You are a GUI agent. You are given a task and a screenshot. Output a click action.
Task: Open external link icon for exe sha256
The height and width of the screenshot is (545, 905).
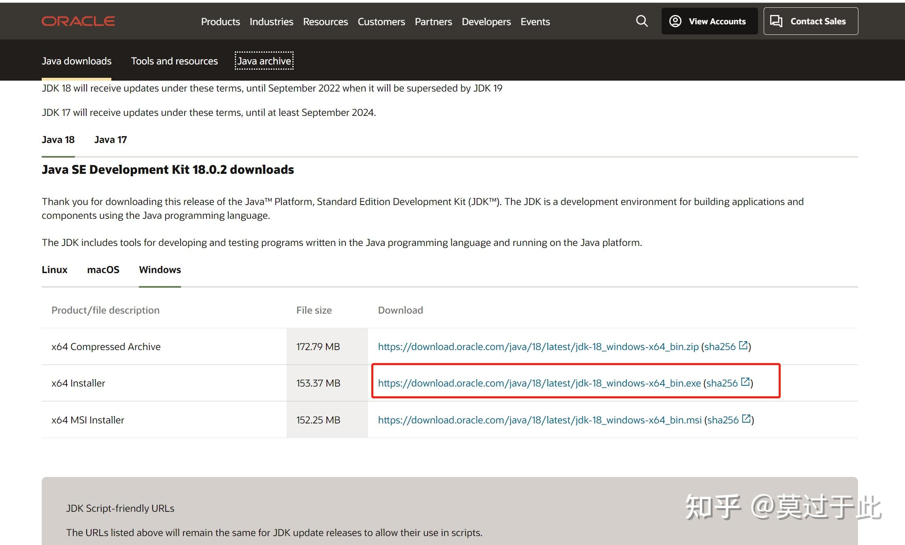coord(745,382)
